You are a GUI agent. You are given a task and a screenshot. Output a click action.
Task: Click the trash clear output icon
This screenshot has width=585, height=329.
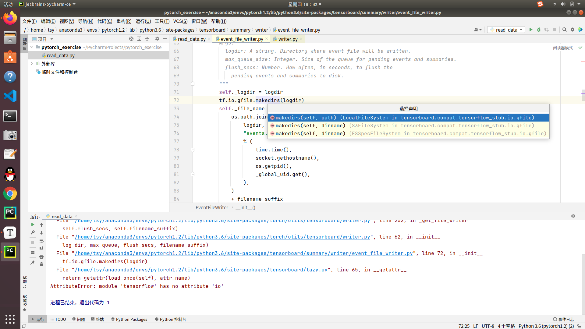point(41,264)
